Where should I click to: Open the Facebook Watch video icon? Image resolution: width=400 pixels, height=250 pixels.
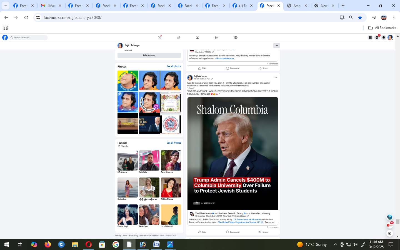tap(197, 37)
